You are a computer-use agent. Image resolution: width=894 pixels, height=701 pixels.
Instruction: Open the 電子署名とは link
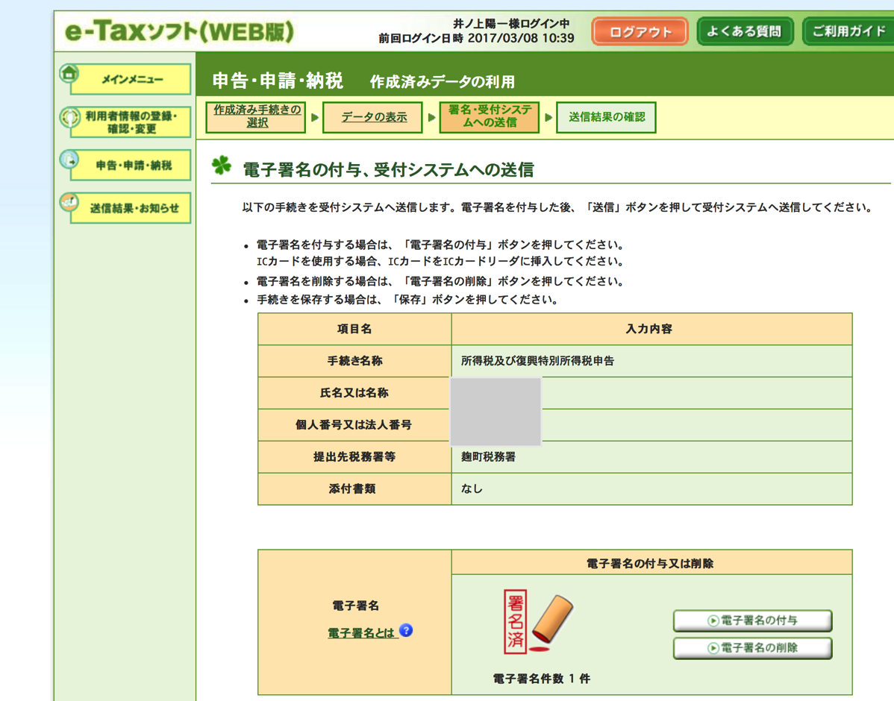click(362, 633)
